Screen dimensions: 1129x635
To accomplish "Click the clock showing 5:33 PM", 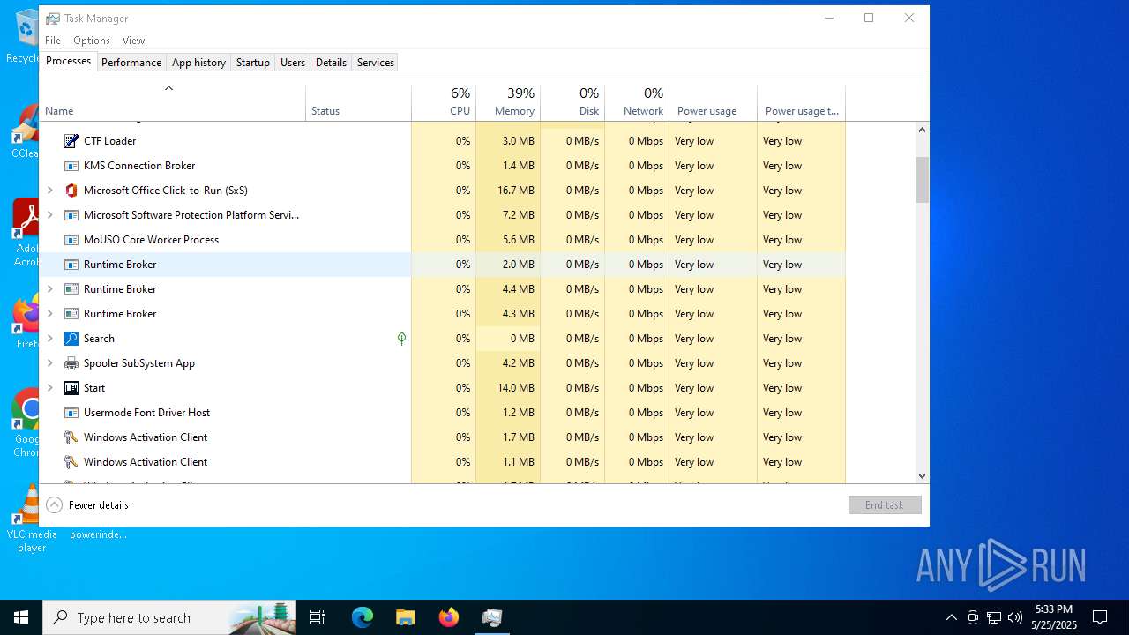I will coord(1054,609).
